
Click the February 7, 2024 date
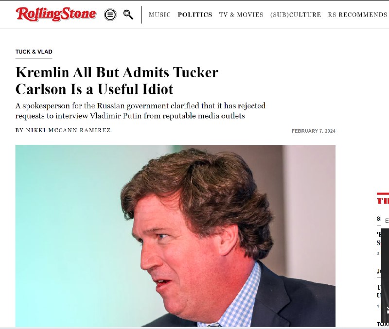(313, 131)
